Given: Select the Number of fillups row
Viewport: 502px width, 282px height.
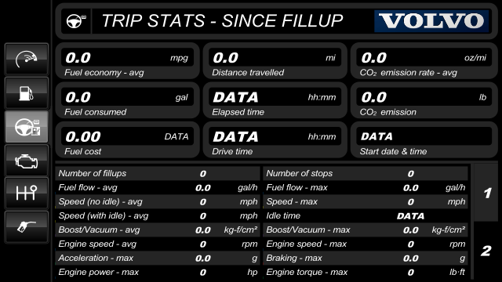Looking at the screenshot, I should (158, 173).
